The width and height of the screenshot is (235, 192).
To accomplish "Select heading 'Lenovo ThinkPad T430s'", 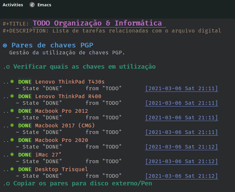I will [x=70, y=82].
